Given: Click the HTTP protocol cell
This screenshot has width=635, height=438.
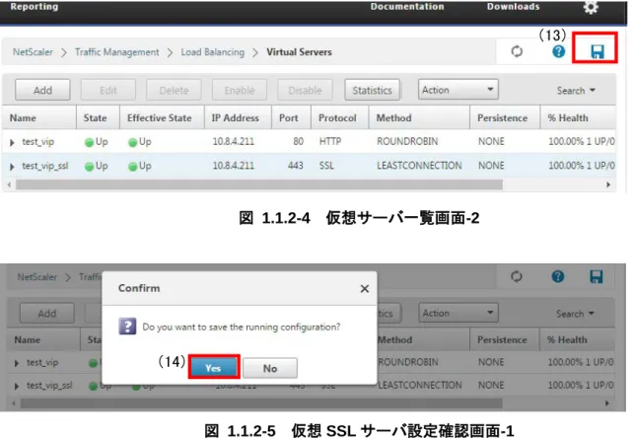Looking at the screenshot, I should [x=330, y=141].
